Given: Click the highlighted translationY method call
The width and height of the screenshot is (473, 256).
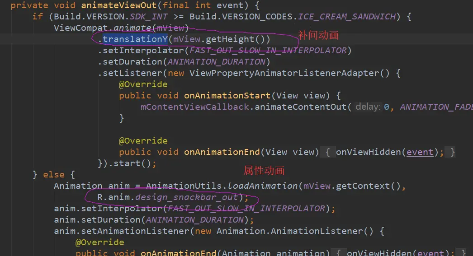Looking at the screenshot, I should (135, 39).
